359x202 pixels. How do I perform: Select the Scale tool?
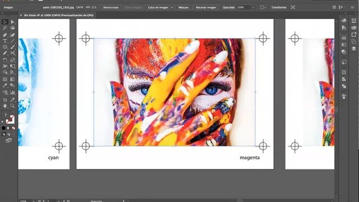(12, 60)
